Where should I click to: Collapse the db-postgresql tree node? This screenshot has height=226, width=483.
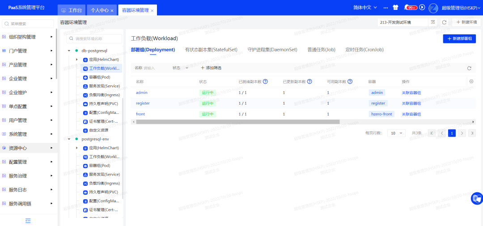[x=69, y=50]
